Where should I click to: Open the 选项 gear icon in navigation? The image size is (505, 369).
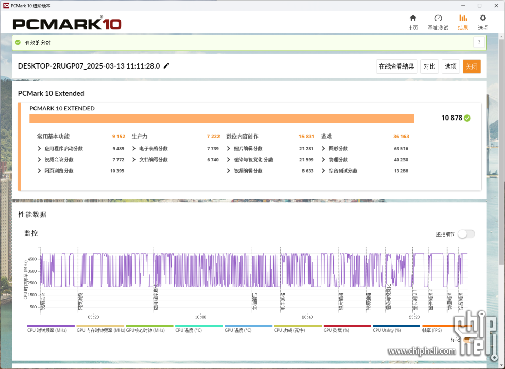pyautogui.click(x=482, y=18)
